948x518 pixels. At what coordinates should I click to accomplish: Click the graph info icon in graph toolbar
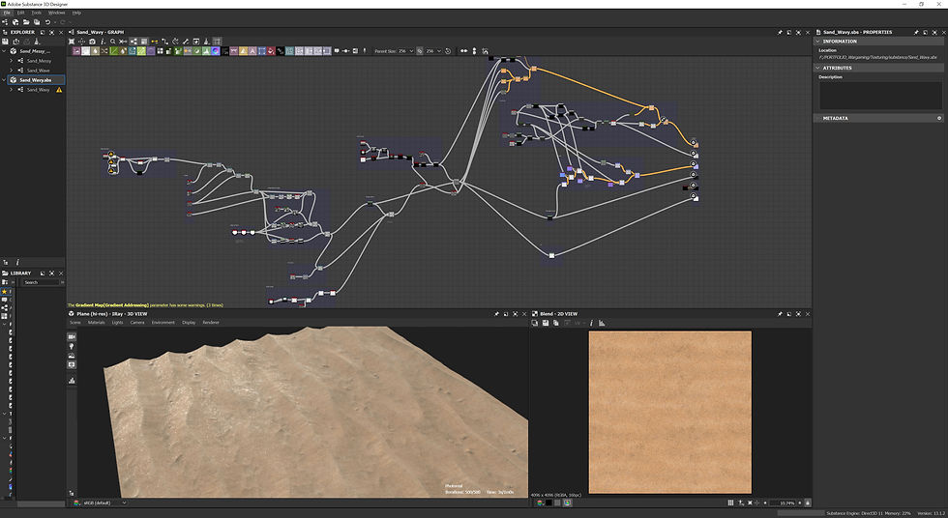103,42
